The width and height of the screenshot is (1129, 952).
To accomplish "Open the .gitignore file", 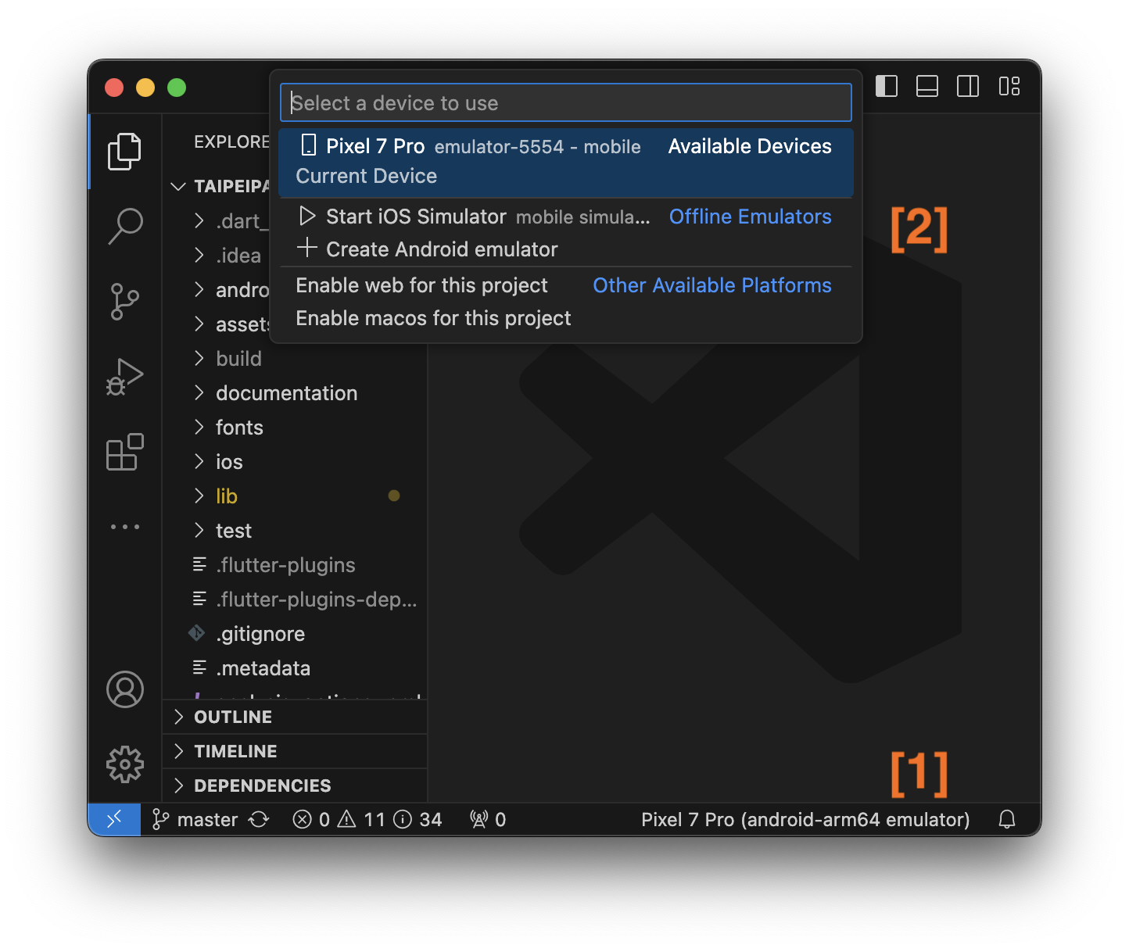I will click(296, 634).
